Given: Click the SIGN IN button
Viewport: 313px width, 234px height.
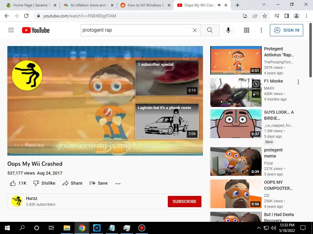Looking at the screenshot, I should (286, 30).
